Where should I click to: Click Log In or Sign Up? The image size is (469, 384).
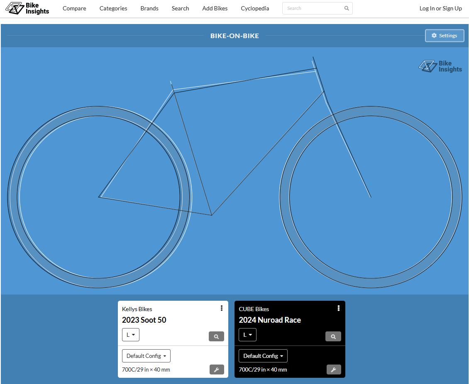pyautogui.click(x=441, y=8)
